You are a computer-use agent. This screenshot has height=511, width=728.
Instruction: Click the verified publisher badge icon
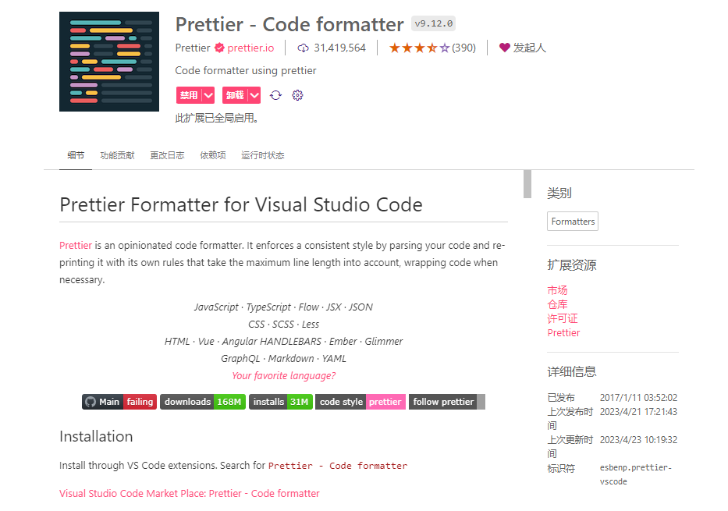pyautogui.click(x=219, y=48)
